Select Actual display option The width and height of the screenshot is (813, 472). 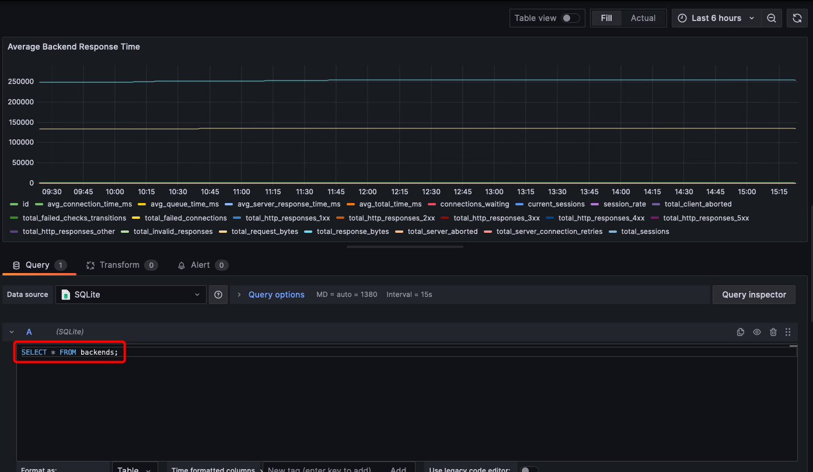coord(643,18)
